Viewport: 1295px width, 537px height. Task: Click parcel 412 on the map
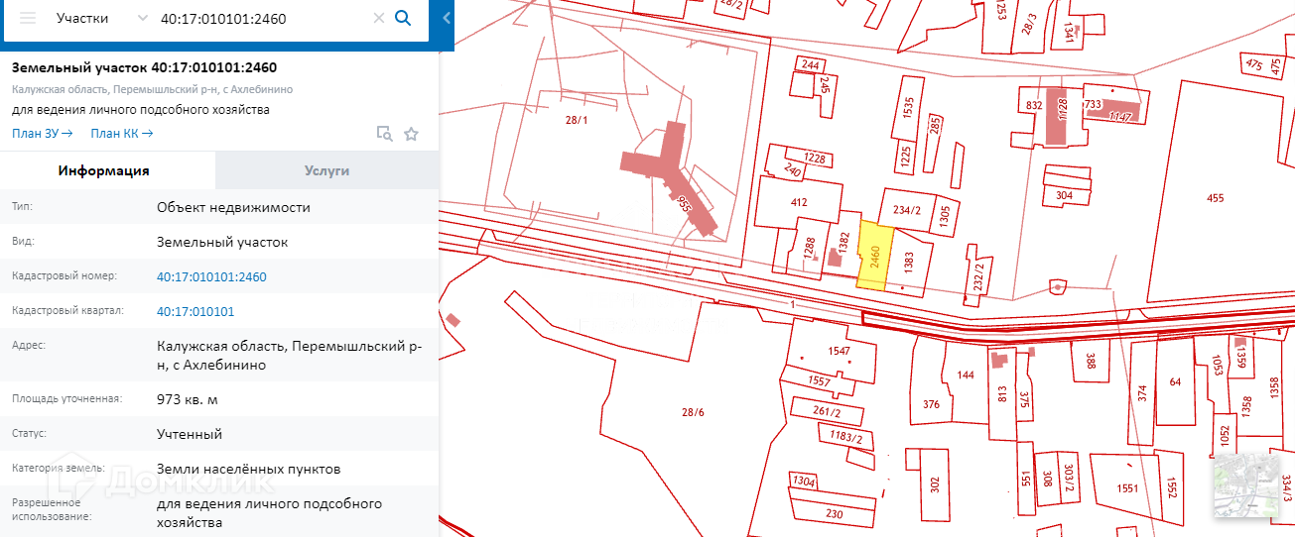point(799,202)
